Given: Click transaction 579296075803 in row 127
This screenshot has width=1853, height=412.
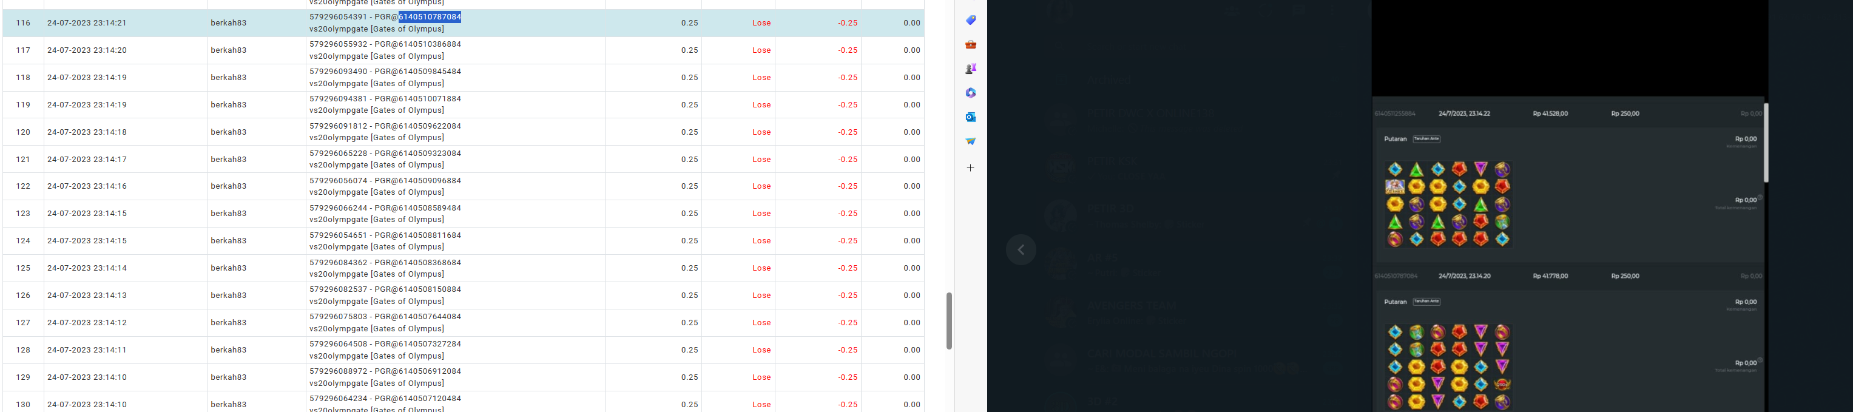Looking at the screenshot, I should (385, 316).
